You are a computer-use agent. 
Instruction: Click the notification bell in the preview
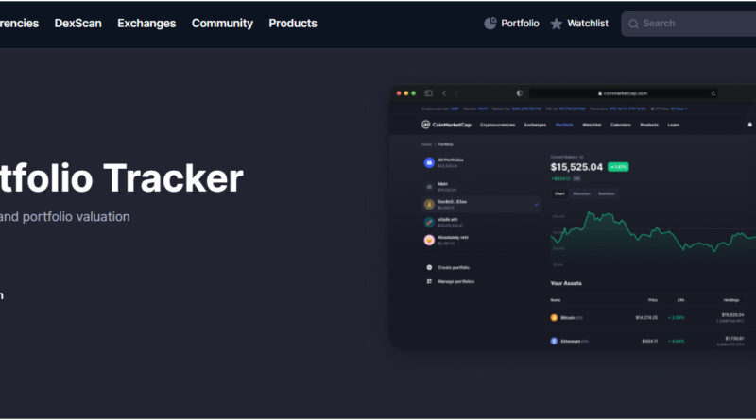tap(749, 125)
